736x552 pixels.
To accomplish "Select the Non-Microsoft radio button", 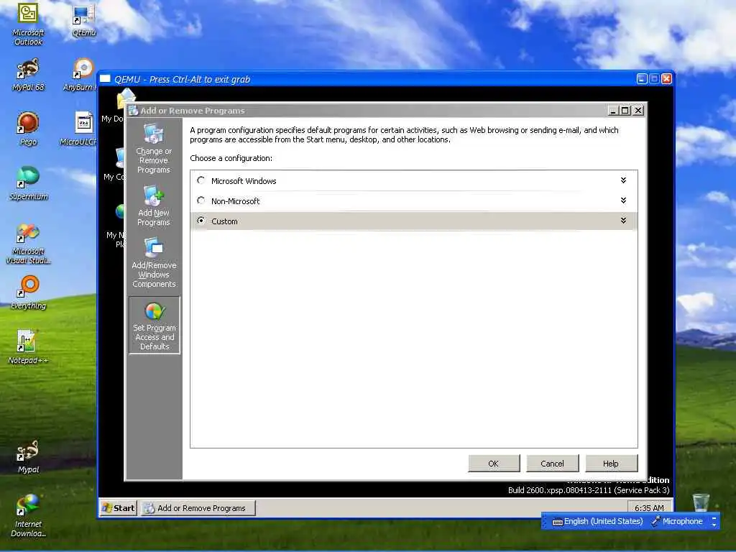I will pos(201,201).
